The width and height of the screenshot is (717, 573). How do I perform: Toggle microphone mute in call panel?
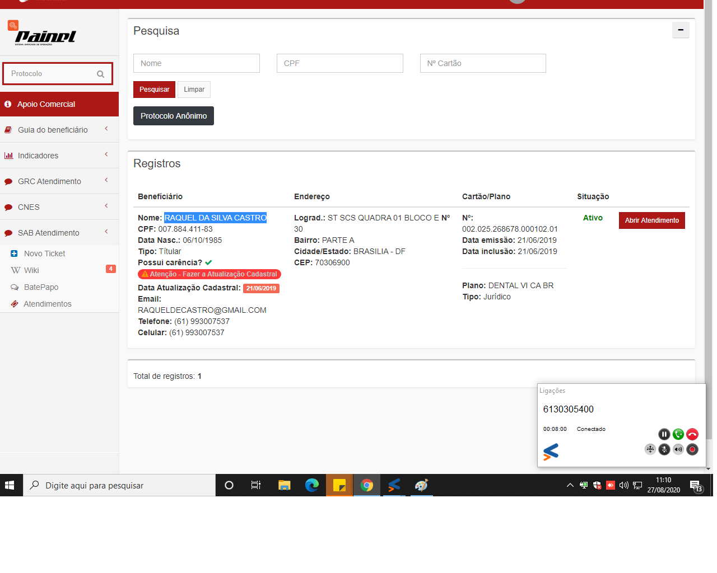click(664, 449)
